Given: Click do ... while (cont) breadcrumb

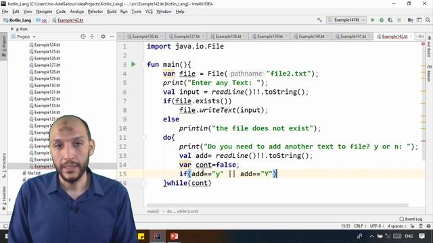Looking at the screenshot, I should 183,211.
